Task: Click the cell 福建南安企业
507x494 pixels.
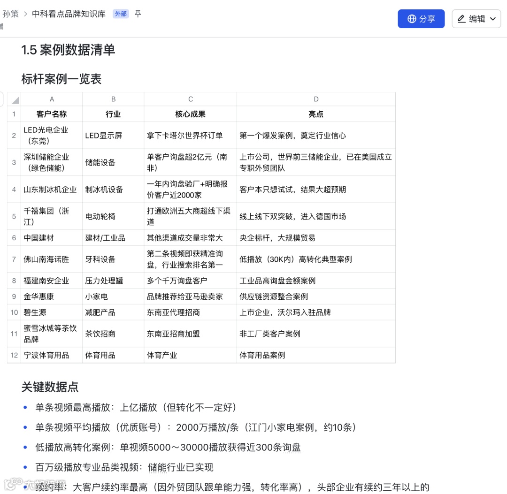Action: tap(52, 281)
